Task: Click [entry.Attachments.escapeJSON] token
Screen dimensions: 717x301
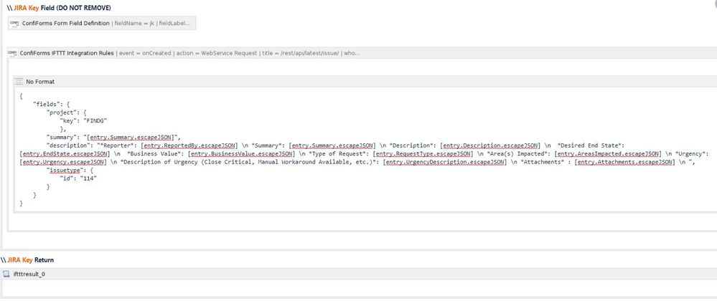Action: (x=625, y=162)
